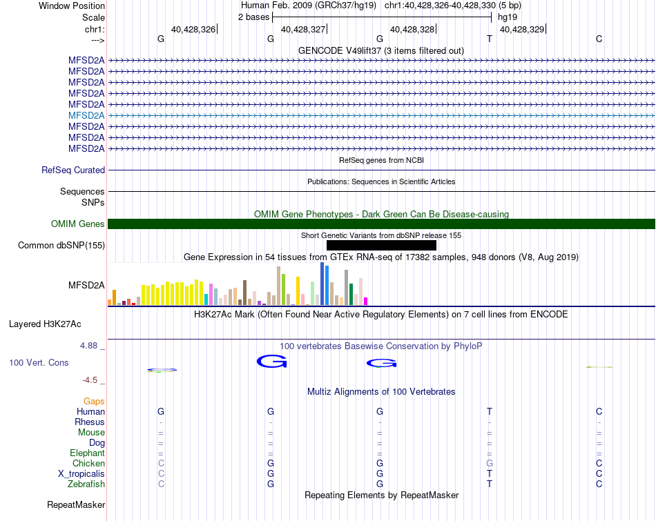Click the -4.5 PhyloP lower scale value
The image size is (656, 521).
pos(90,380)
